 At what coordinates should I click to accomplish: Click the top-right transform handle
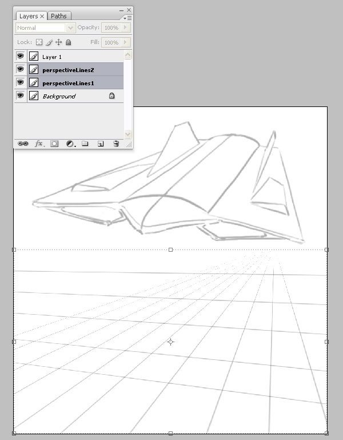[x=326, y=249]
